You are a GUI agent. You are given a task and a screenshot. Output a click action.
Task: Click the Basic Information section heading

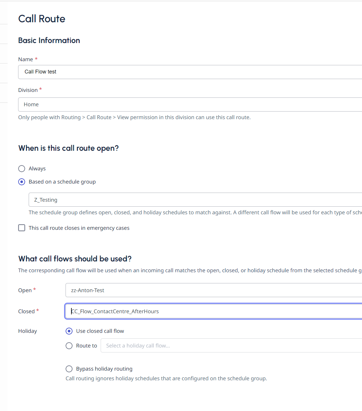[49, 40]
